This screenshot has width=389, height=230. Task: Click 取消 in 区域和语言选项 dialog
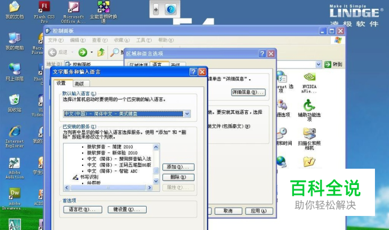(228, 211)
